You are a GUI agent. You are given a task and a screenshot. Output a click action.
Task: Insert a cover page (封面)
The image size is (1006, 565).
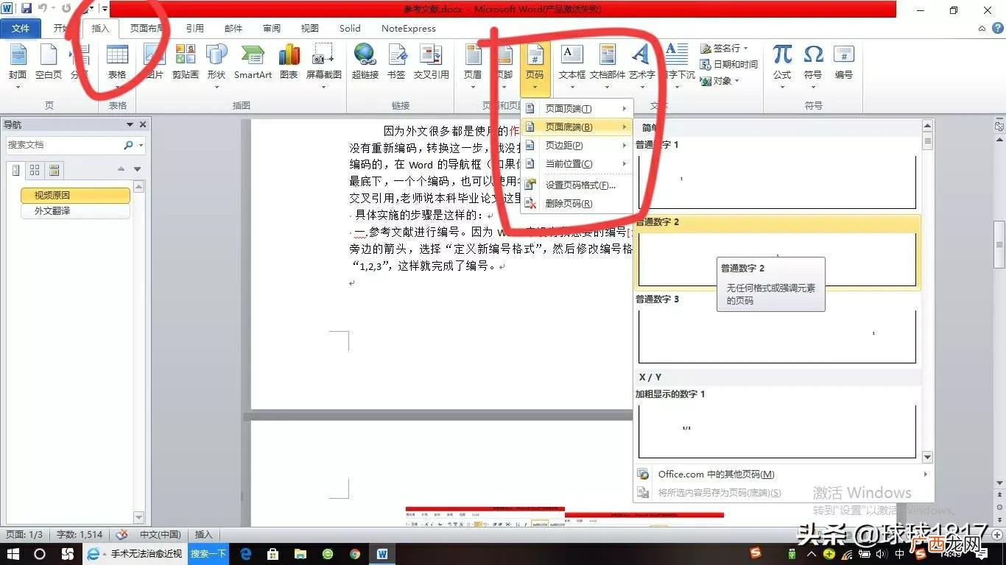18,63
